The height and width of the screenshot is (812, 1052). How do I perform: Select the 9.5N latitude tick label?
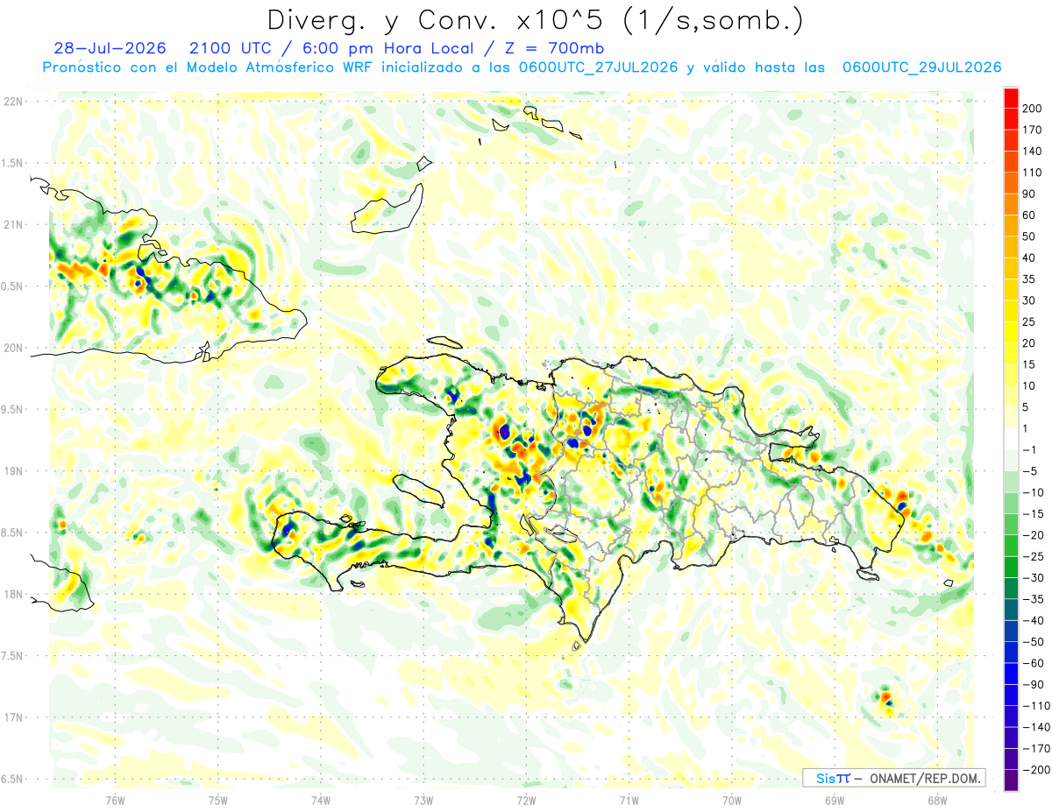(x=12, y=410)
